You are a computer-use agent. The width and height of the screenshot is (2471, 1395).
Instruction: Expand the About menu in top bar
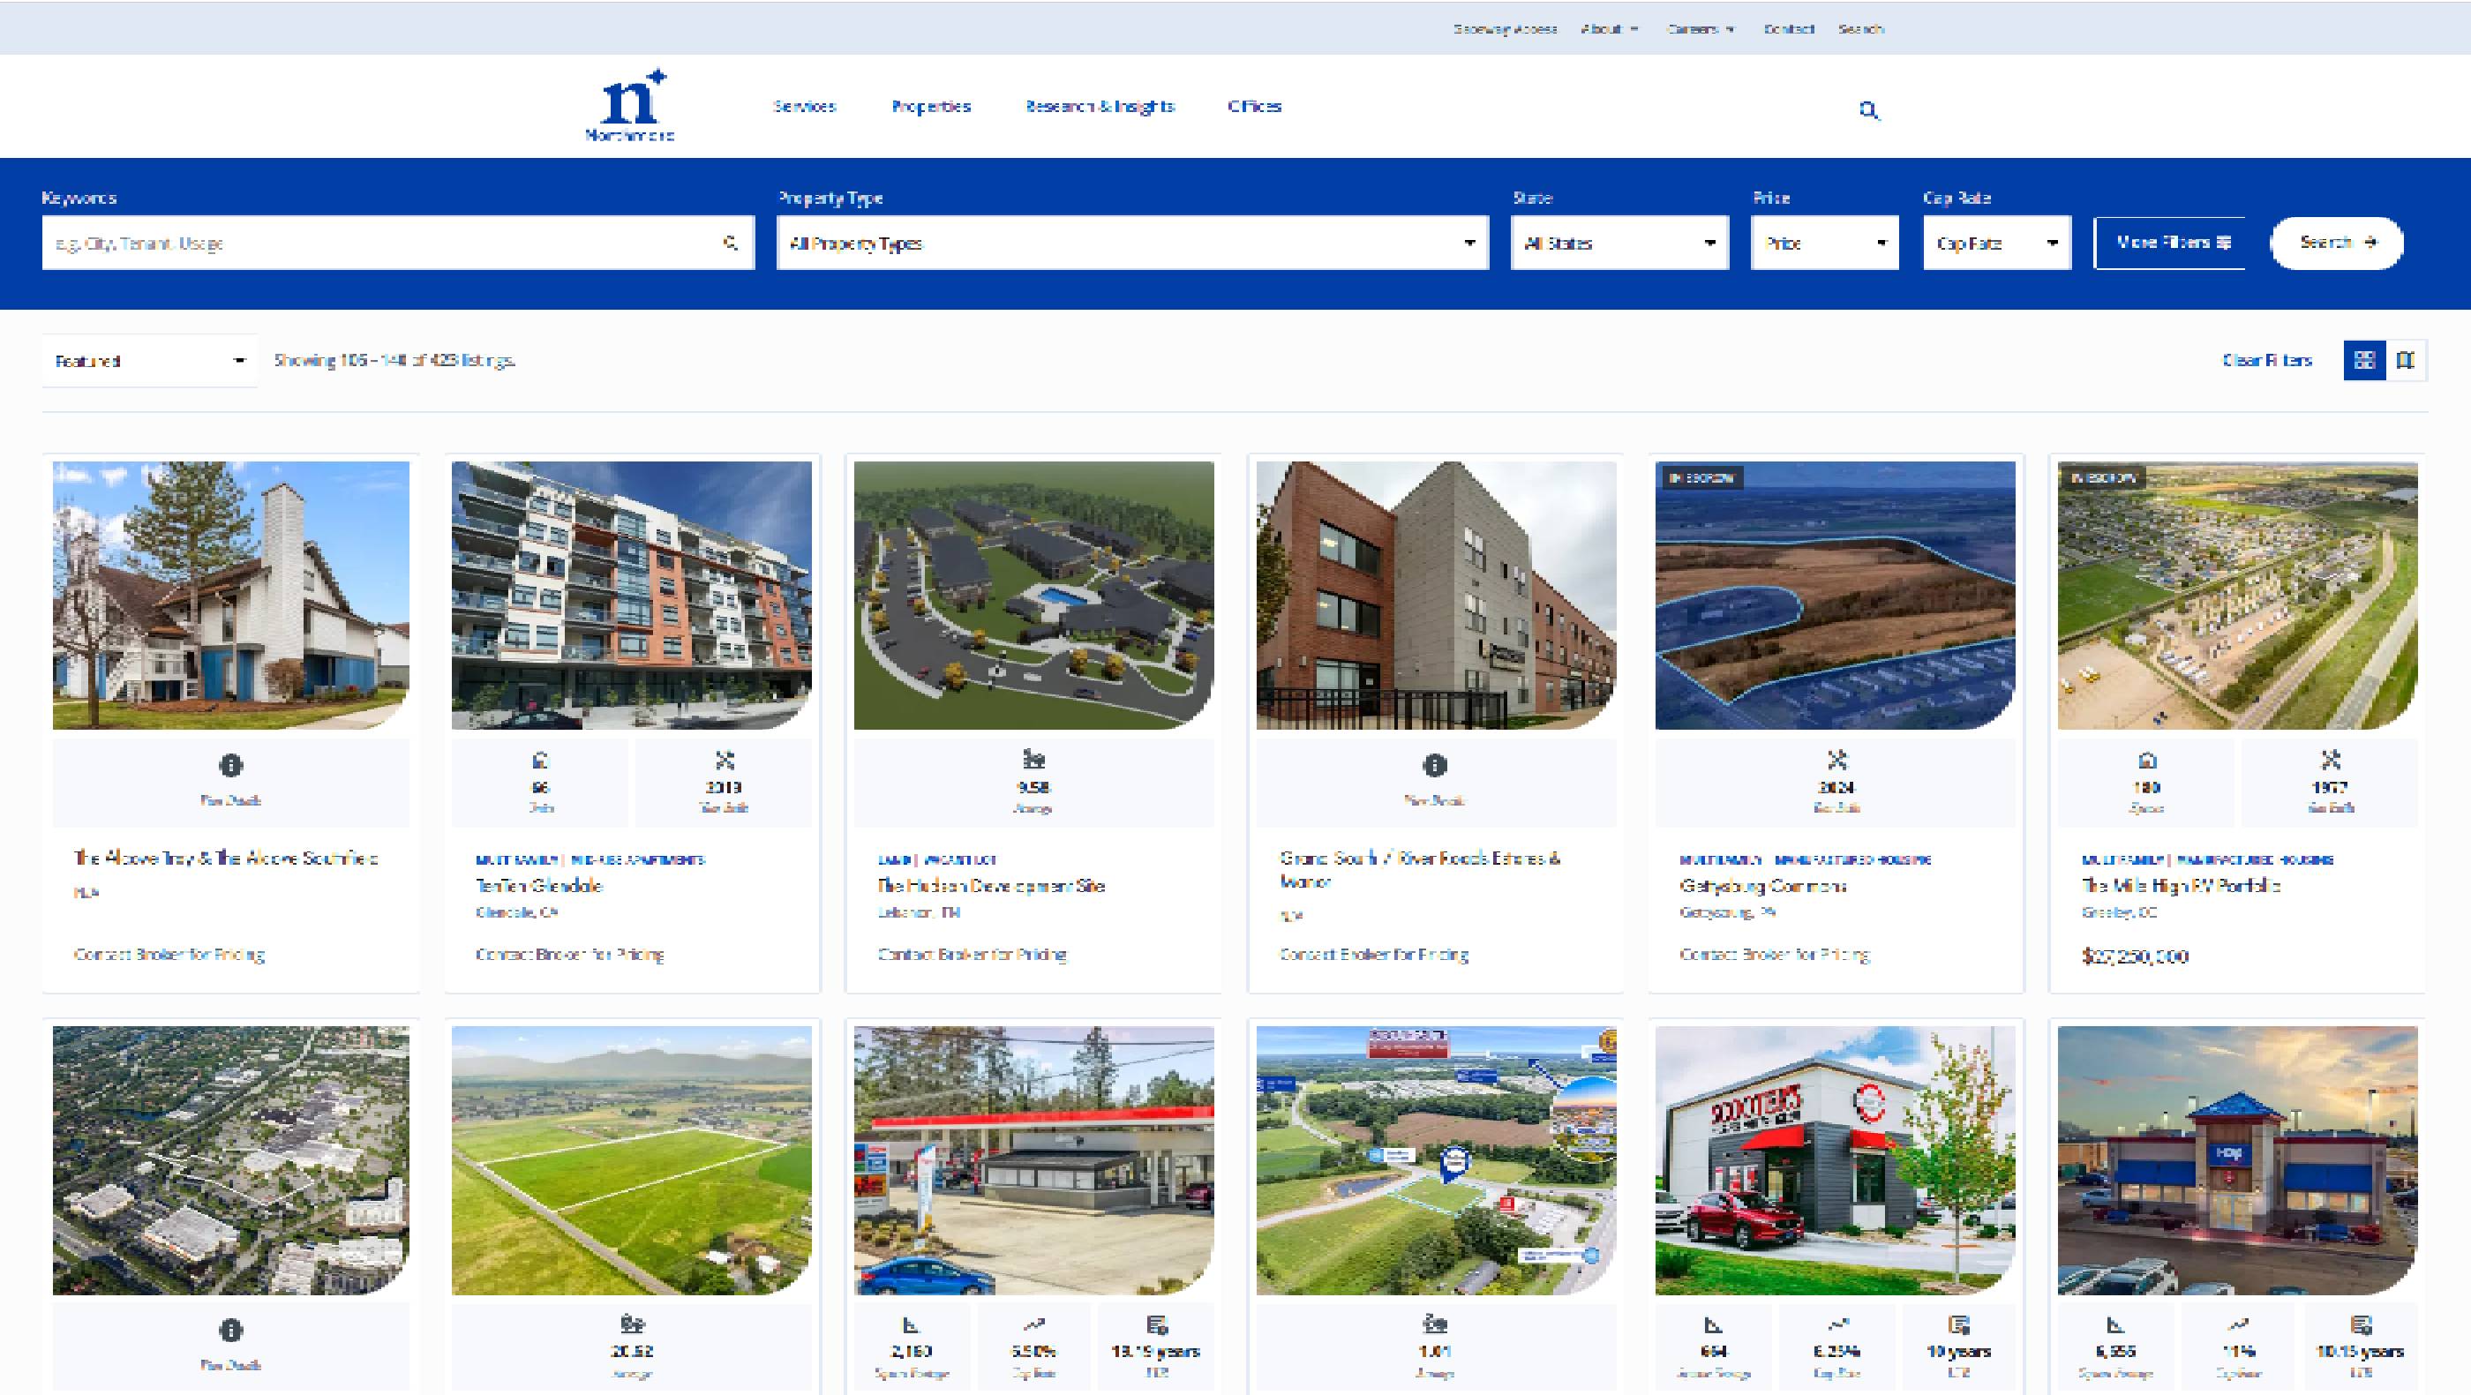[1610, 29]
